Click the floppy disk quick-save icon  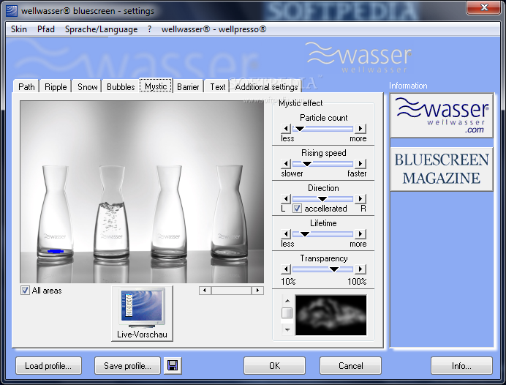(x=173, y=366)
